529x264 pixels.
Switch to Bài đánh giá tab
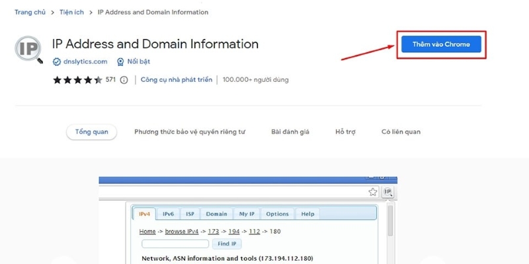(x=290, y=131)
